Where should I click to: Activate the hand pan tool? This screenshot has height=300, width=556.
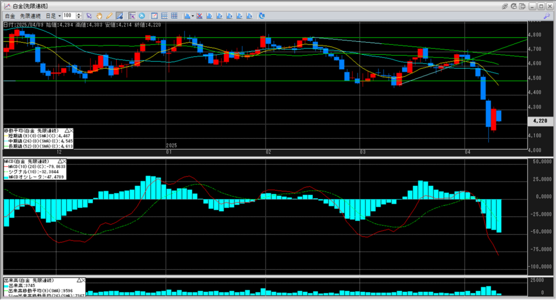[99, 16]
